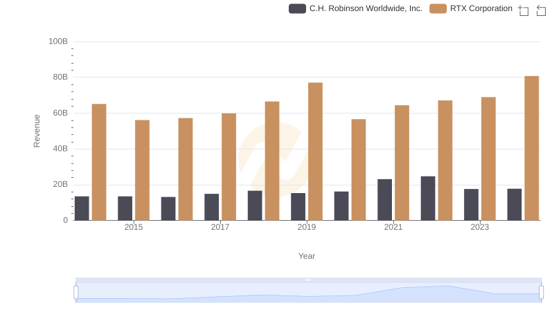This screenshot has height=319, width=554.
Task: Click the 2023 x-axis label
Action: point(480,227)
